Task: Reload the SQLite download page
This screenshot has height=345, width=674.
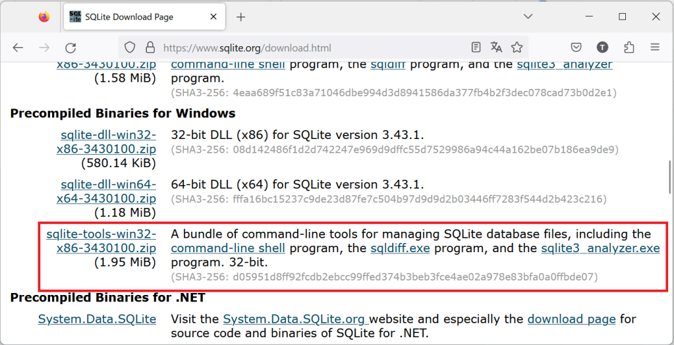Action: (x=70, y=47)
